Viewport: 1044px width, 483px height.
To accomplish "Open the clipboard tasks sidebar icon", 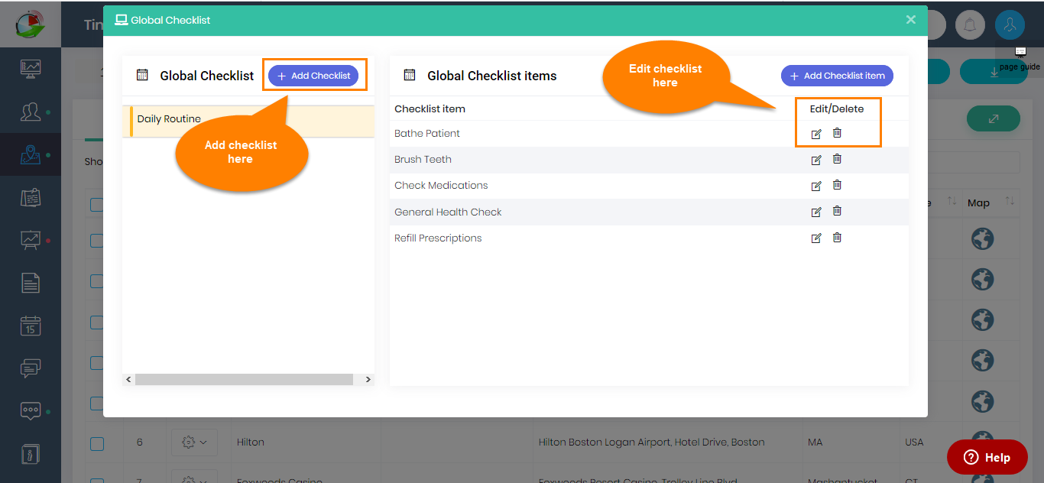I will [x=31, y=197].
